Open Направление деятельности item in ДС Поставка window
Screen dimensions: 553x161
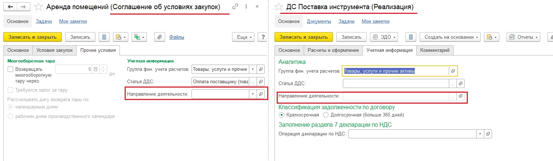[x=461, y=96]
